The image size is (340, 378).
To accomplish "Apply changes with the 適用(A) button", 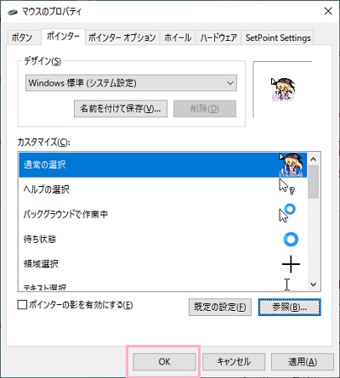I will pos(303,362).
